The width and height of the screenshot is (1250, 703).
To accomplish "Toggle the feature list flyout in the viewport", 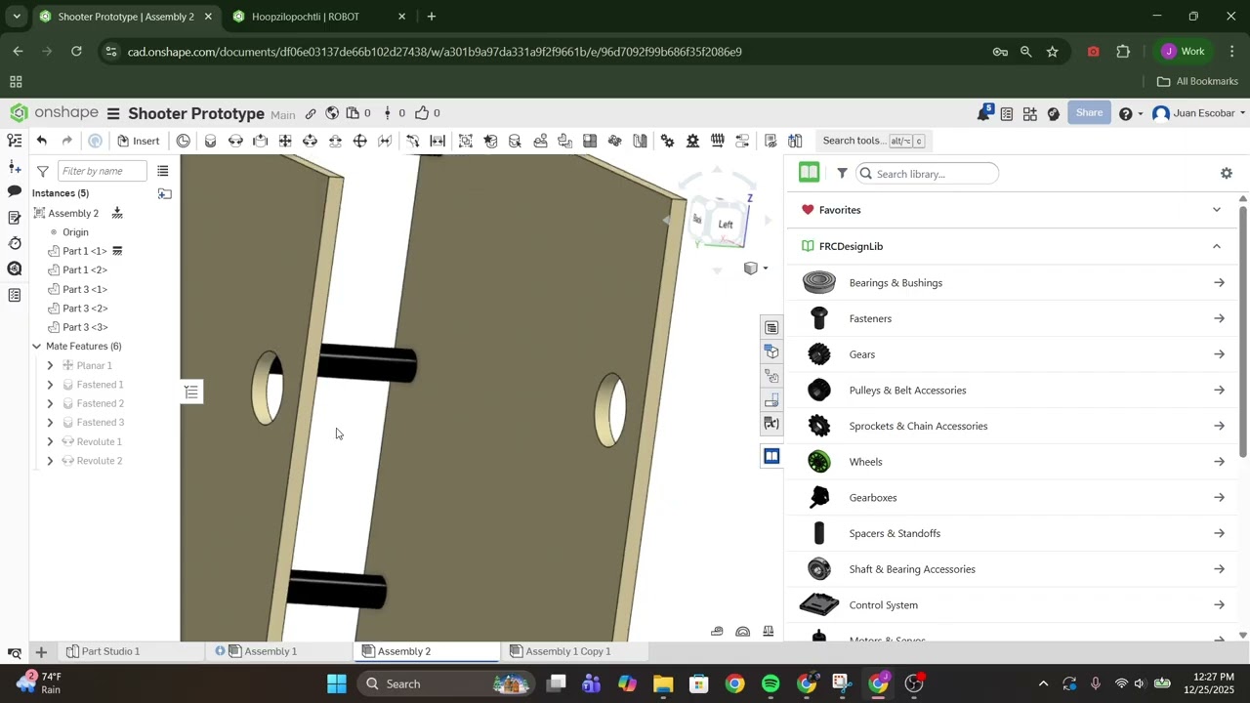I will point(191,393).
